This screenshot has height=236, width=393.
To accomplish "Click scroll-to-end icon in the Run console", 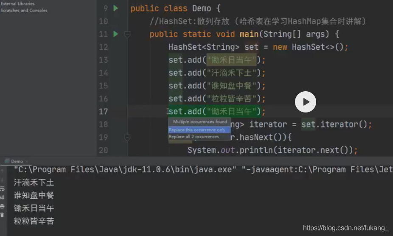I will pyautogui.click(x=2, y=197).
